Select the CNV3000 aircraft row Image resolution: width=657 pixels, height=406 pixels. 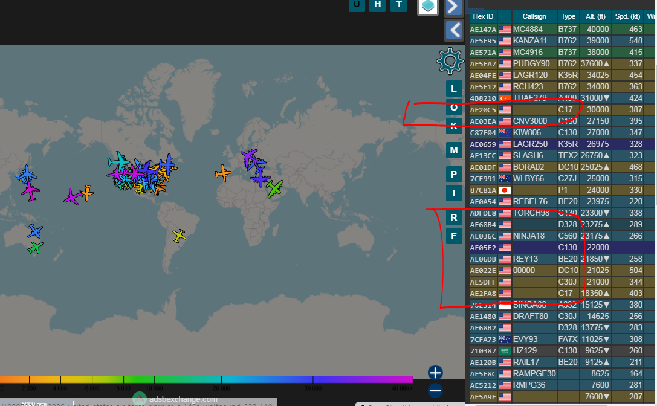pos(562,121)
